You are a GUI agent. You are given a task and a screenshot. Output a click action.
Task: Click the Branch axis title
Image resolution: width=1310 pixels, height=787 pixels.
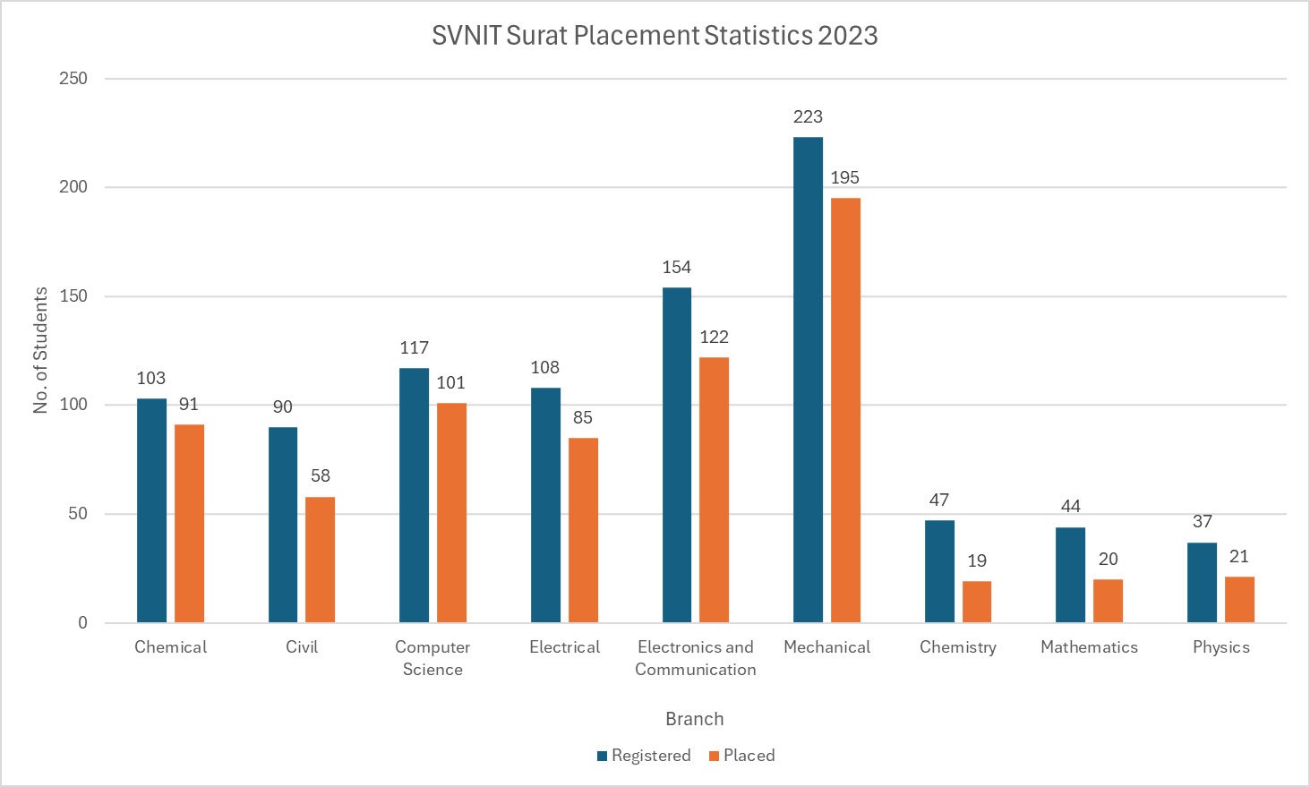click(695, 719)
